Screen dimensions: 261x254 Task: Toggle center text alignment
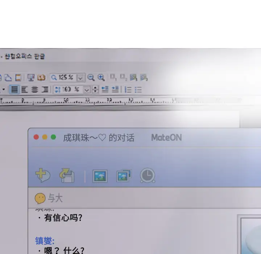click(x=34, y=89)
